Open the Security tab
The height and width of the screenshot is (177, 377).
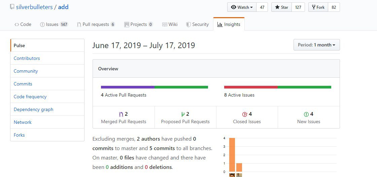(197, 24)
